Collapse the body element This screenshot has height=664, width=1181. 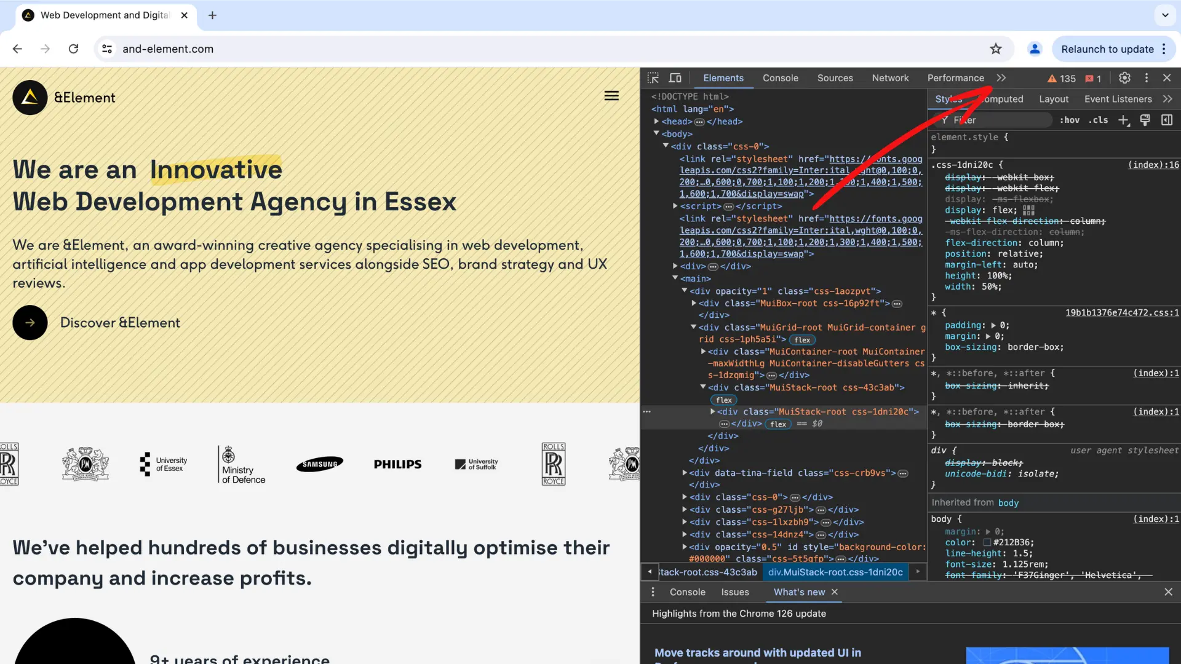coord(656,133)
